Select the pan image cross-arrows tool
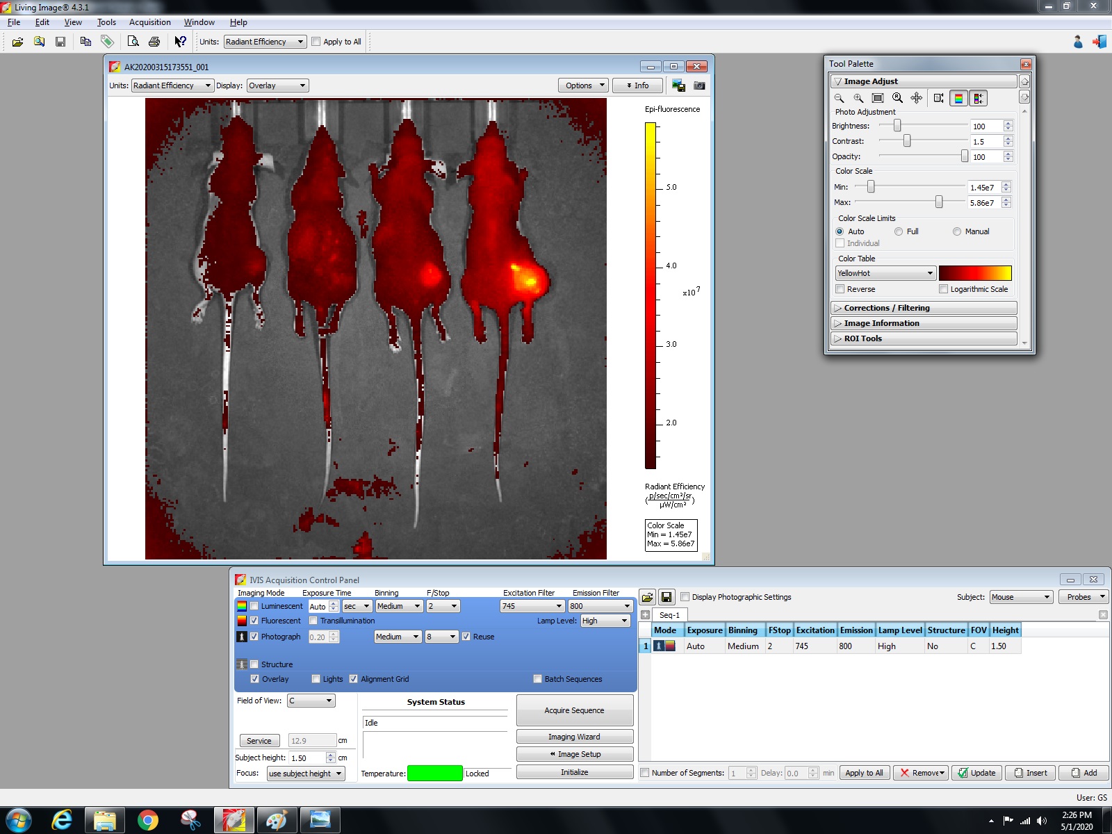The height and width of the screenshot is (834, 1112). (x=917, y=99)
